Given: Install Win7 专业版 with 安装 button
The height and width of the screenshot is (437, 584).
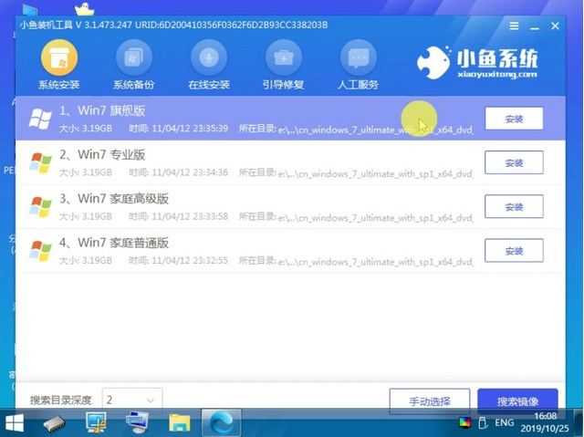Looking at the screenshot, I should (514, 162).
